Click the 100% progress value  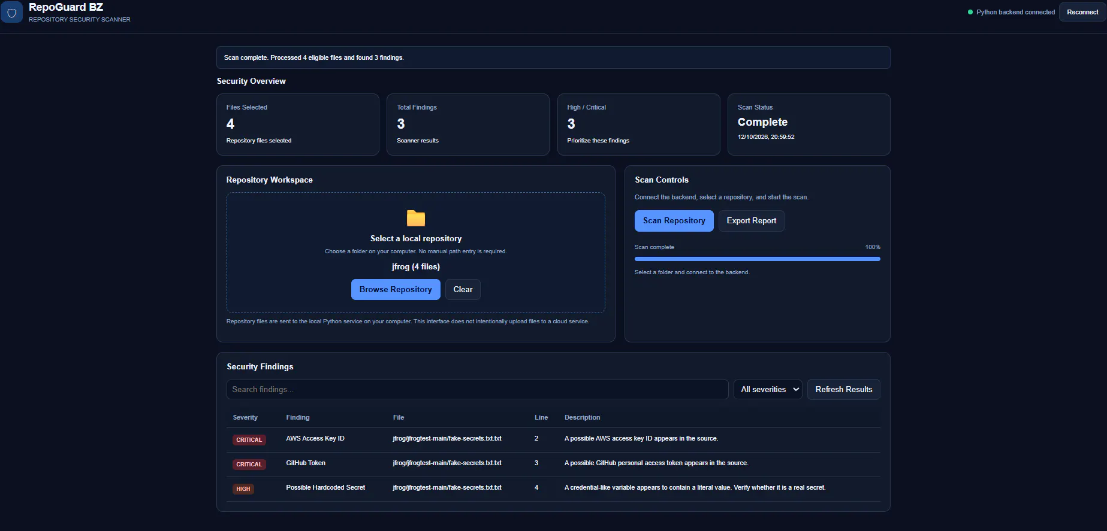[873, 247]
